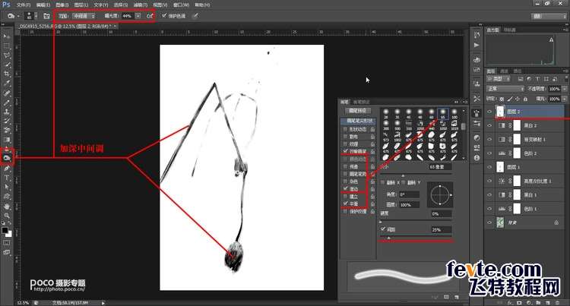The image size is (570, 306).
Task: Select the Crop tool
Action: tap(7, 74)
